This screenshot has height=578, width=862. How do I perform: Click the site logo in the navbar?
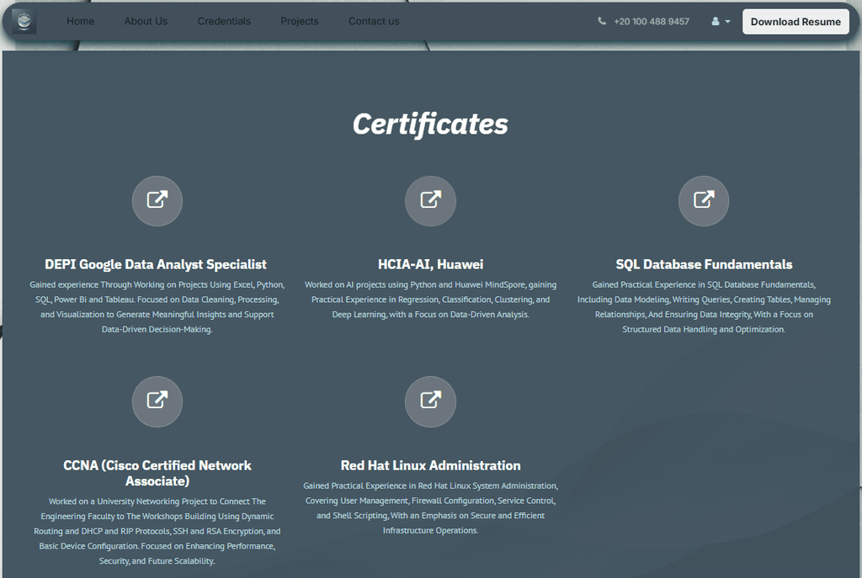[24, 21]
